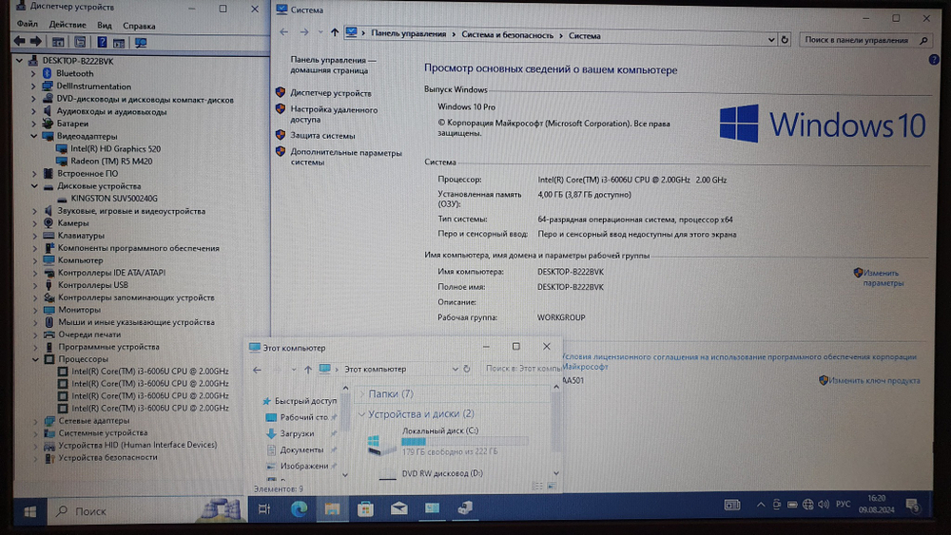Click the blue help icon in Device Manager toolbar
This screenshot has width=951, height=535.
click(102, 43)
